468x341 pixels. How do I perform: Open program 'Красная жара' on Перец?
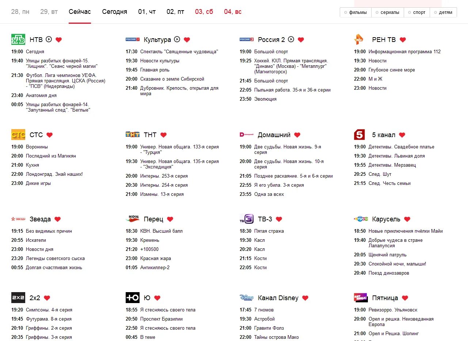pos(156,258)
